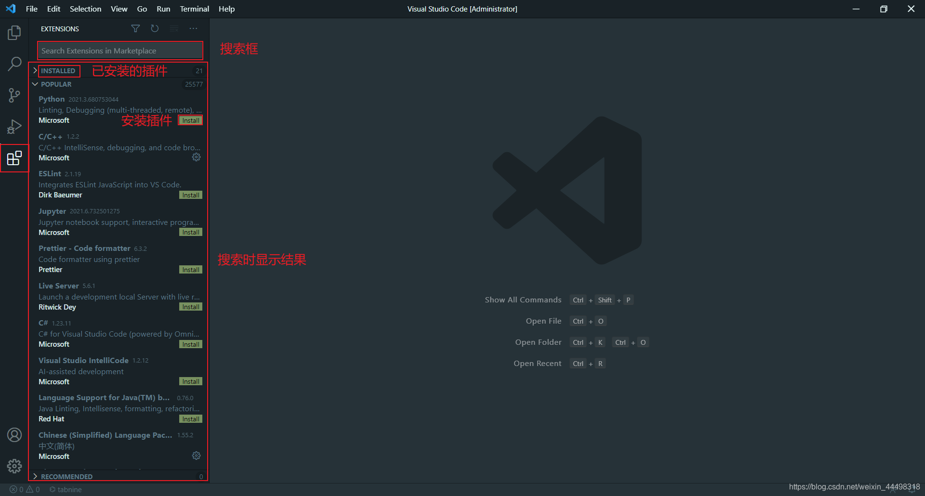
Task: Open the Manage gear in activity bar
Action: (x=14, y=466)
